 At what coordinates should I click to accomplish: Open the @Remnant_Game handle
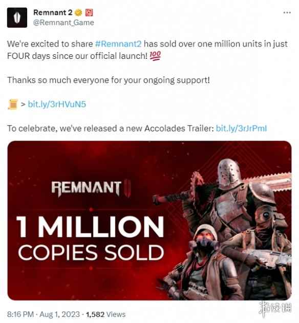pyautogui.click(x=63, y=23)
